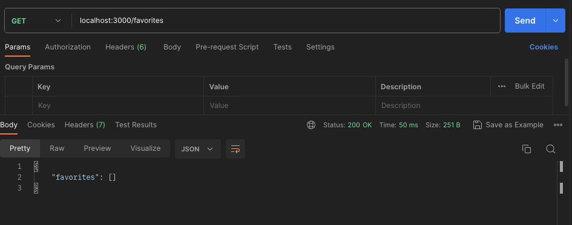Click the Query Params heading

[x=30, y=67]
